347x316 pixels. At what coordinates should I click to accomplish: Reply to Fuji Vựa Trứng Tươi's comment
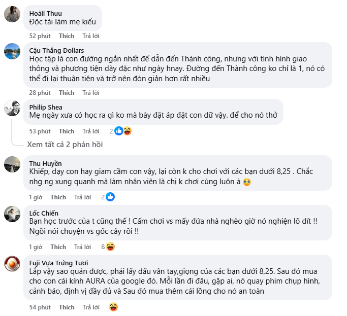click(x=91, y=307)
